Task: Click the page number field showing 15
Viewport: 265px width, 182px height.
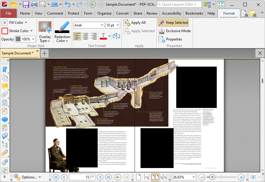Action: (x=82, y=177)
